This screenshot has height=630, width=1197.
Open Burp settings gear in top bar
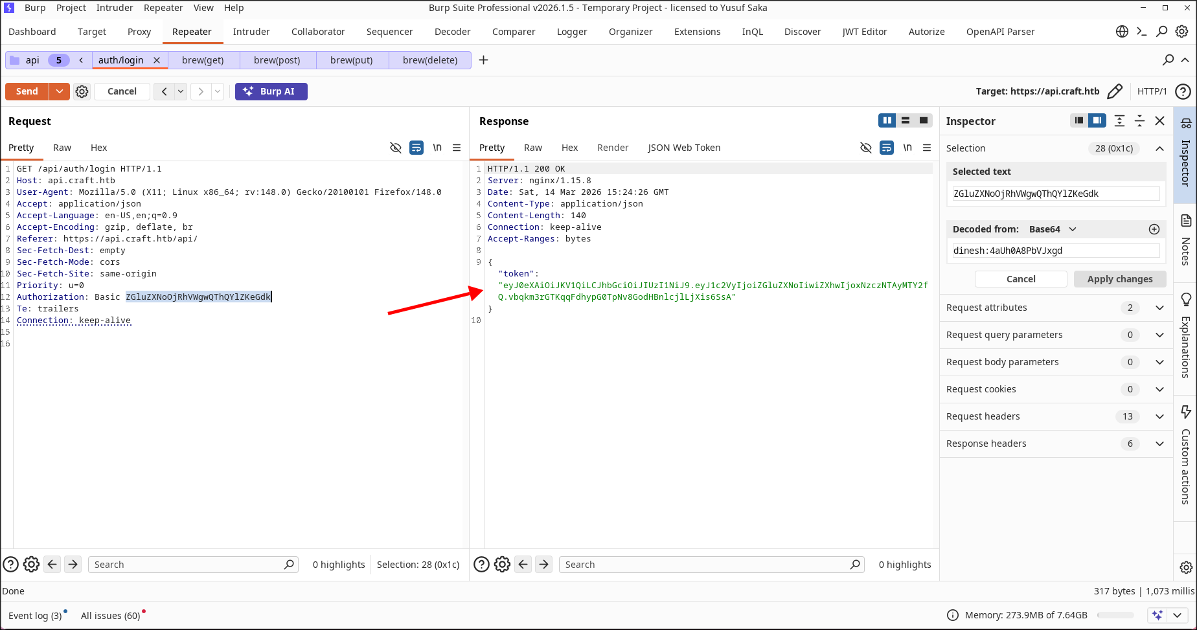(1182, 32)
